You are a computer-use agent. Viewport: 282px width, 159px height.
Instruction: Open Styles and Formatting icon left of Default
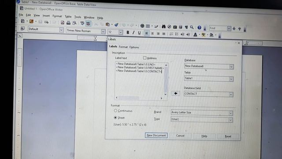tap(22, 28)
